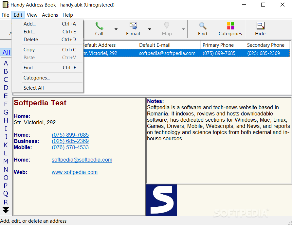Filter contacts by letter A
The height and width of the screenshot is (225, 292).
(6, 63)
